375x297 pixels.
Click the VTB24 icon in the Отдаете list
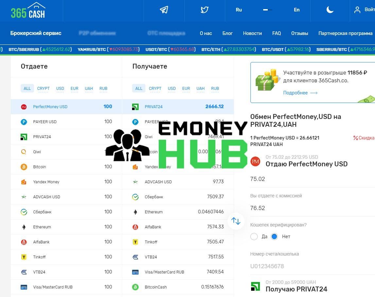point(24,272)
